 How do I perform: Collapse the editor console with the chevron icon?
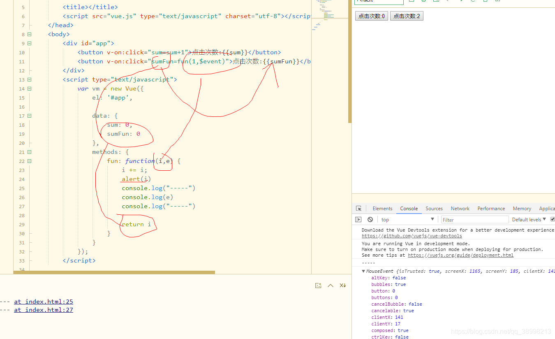pos(330,286)
